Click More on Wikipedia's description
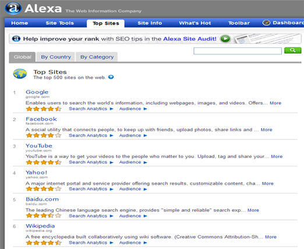The height and width of the screenshot is (249, 304). pyautogui.click(x=271, y=237)
